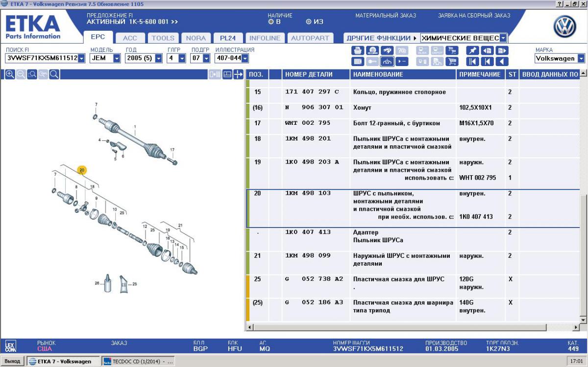Click МАТЕРИАЛЬНЫЙ ЗАКАЗ link
Screen dimensions: 588x367
[x=386, y=16]
